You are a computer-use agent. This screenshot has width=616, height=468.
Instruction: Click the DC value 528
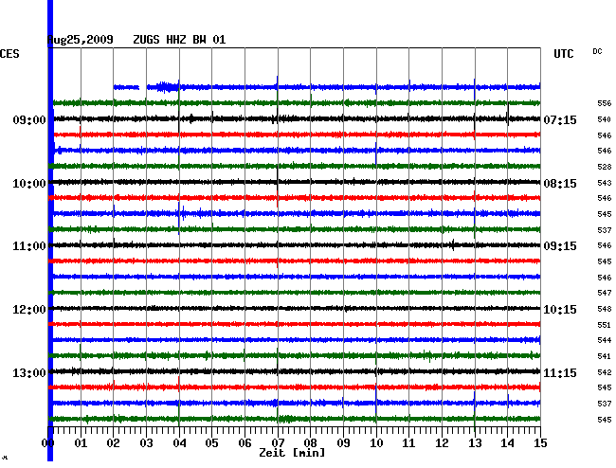pos(605,167)
